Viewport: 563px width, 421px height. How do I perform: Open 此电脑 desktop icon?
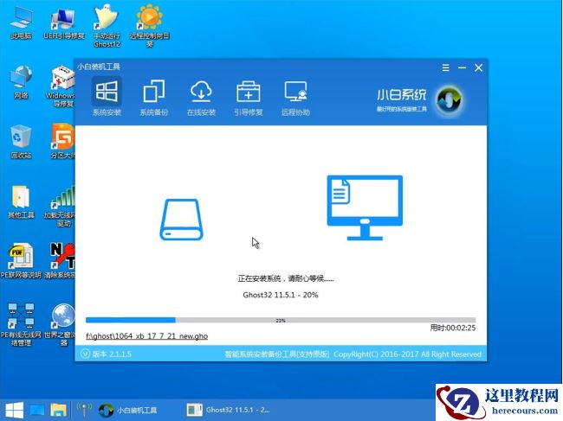click(x=21, y=23)
